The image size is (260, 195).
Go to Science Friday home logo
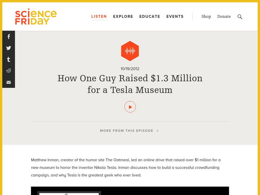point(36,17)
